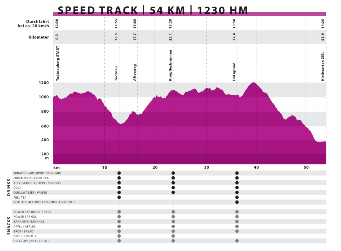
Task: Expand the DRINKS section label
Action: click(8, 187)
